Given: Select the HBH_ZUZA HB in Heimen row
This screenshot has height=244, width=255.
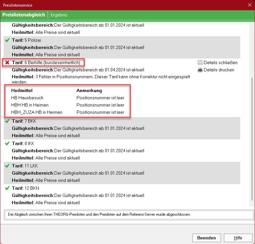Looking at the screenshot, I should (x=36, y=112).
